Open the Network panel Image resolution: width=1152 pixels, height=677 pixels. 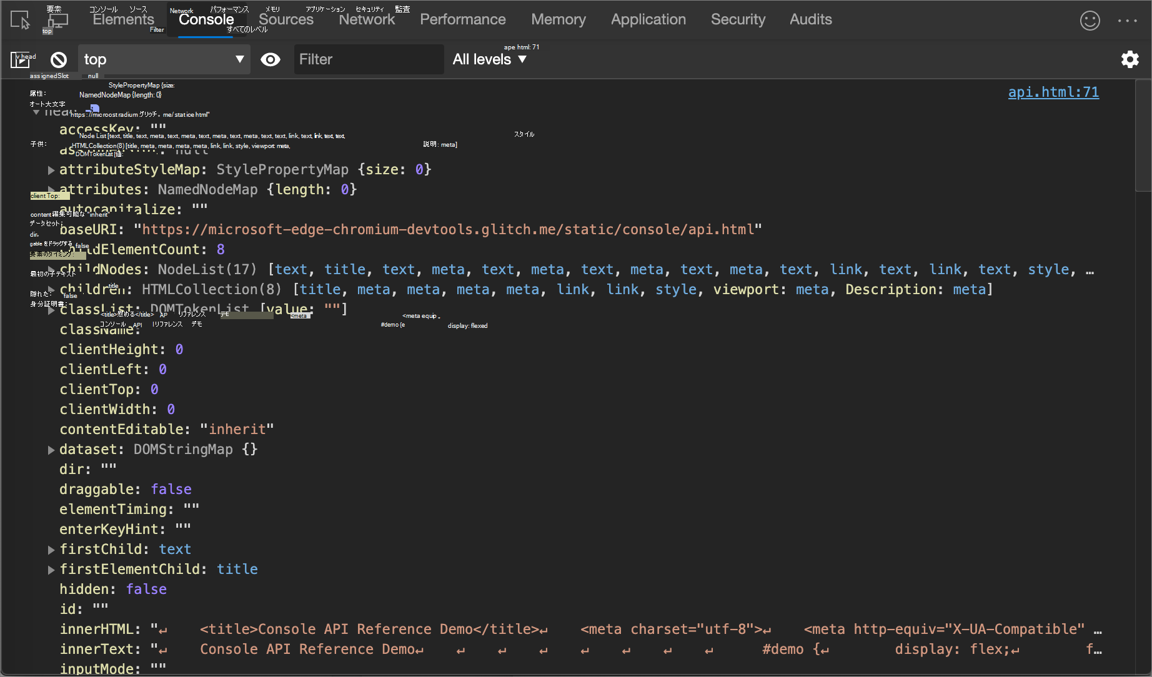(x=367, y=19)
